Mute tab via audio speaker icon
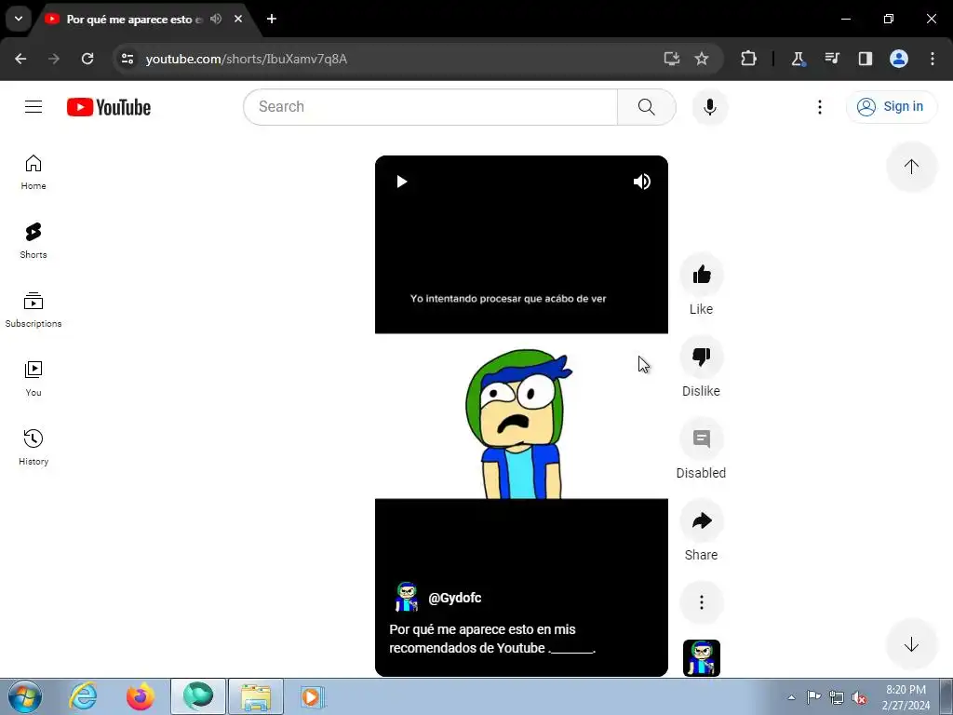953x715 pixels. (x=216, y=19)
